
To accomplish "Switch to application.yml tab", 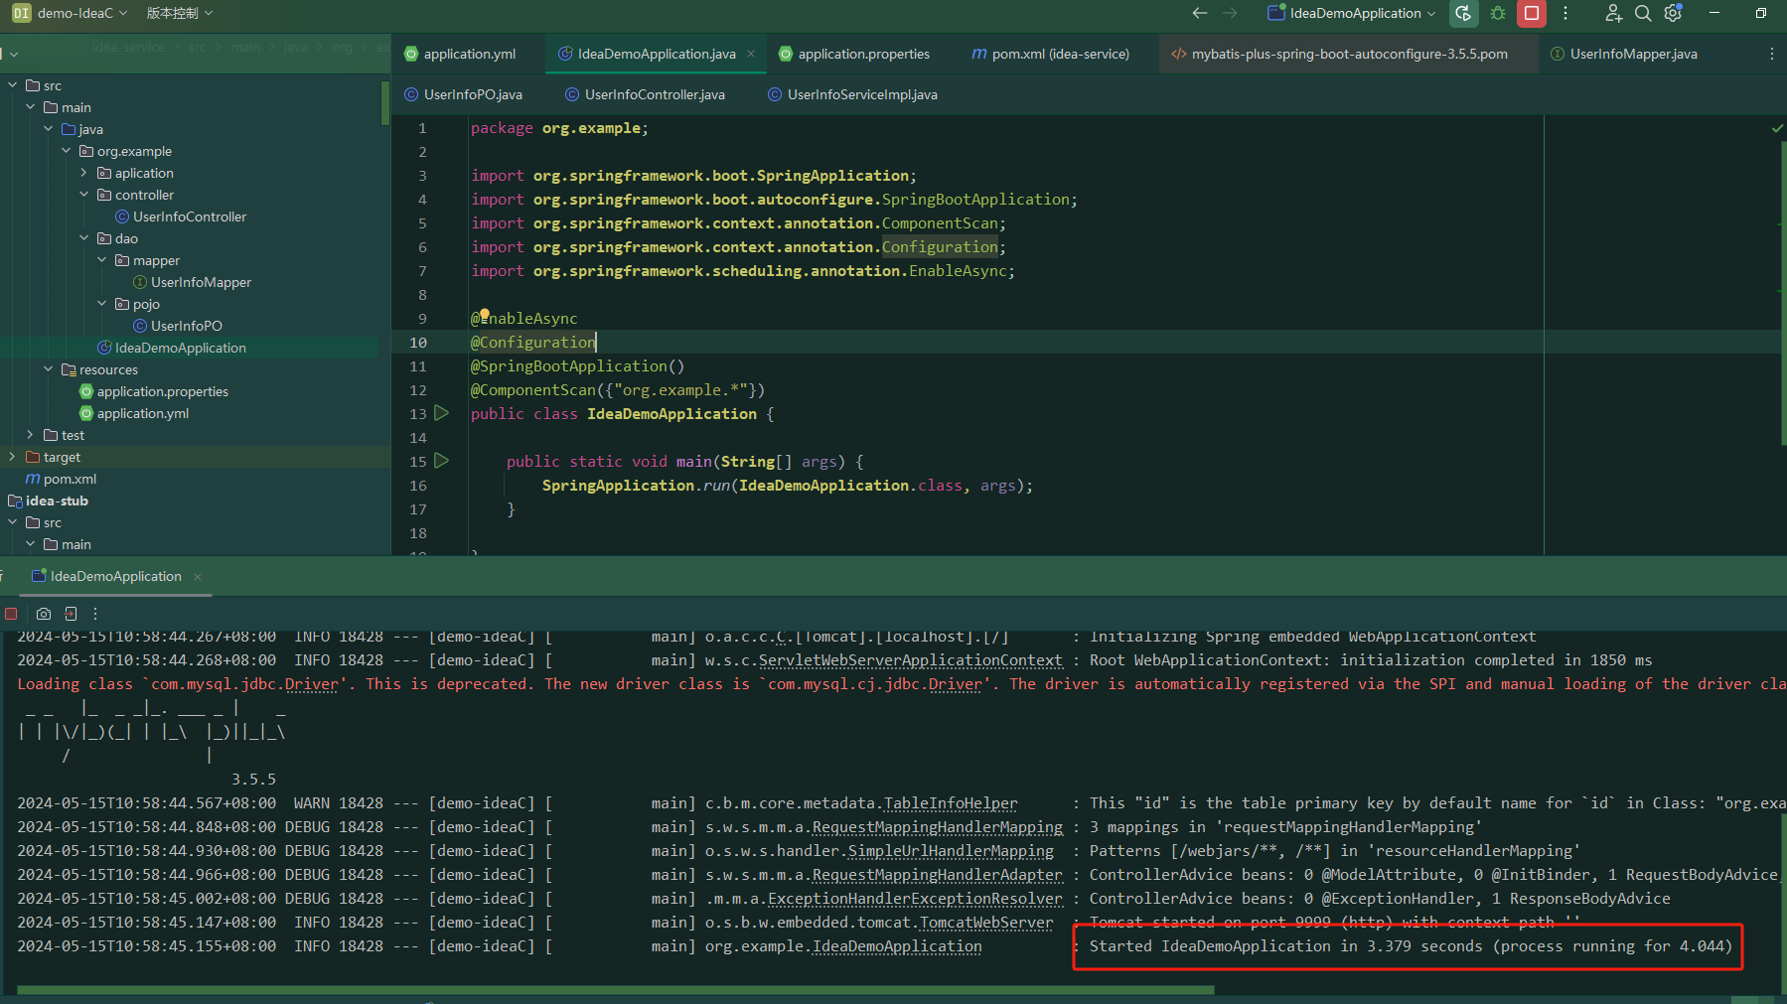I will click(x=461, y=54).
